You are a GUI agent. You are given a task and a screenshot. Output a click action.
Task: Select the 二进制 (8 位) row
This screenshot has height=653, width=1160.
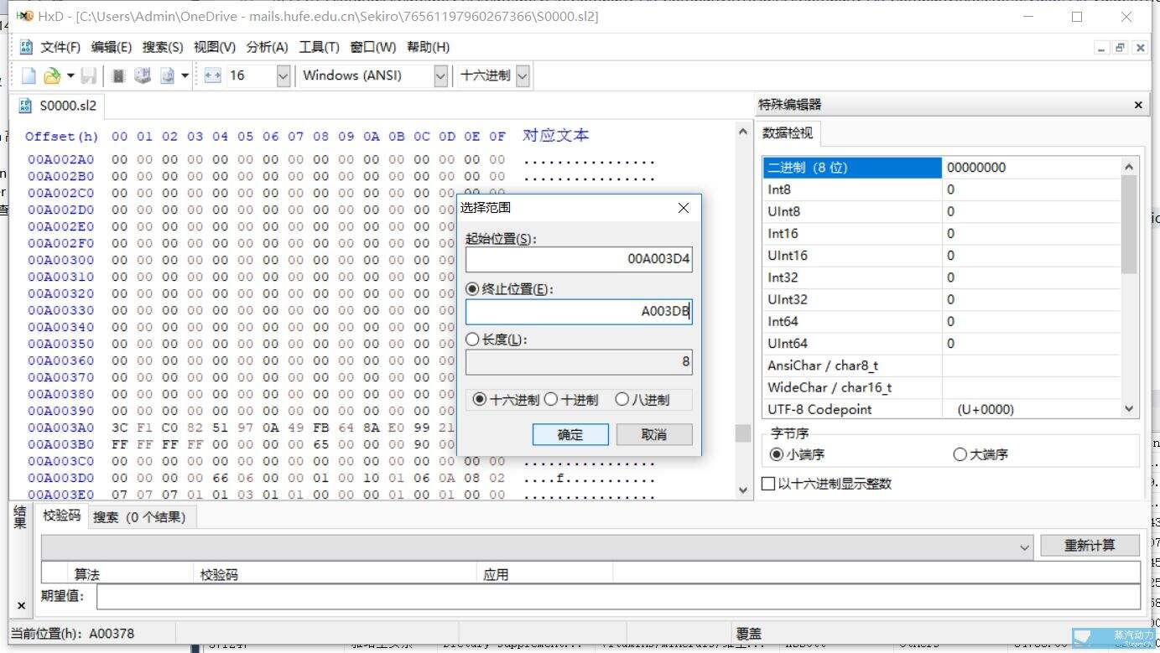(941, 168)
